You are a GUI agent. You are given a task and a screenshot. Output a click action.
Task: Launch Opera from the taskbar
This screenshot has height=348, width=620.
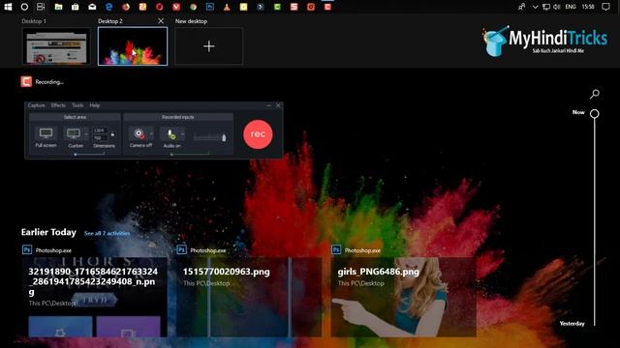pyautogui.click(x=159, y=7)
